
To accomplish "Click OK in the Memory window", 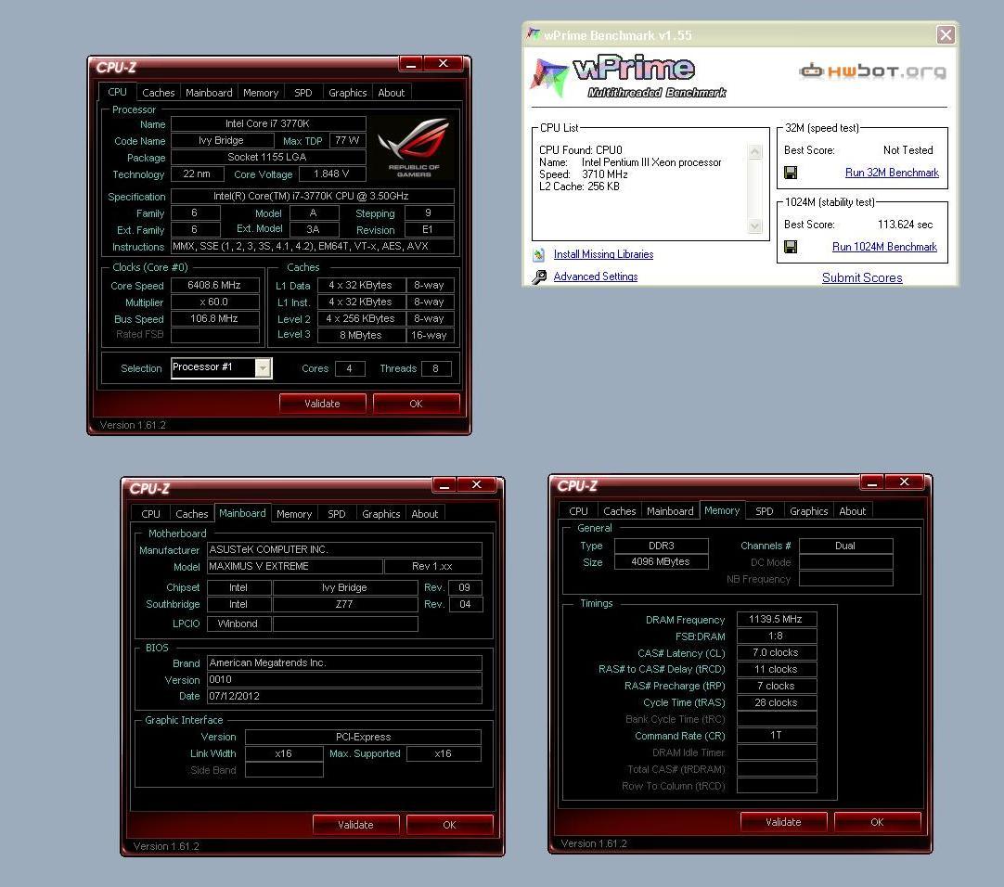I will 877,822.
